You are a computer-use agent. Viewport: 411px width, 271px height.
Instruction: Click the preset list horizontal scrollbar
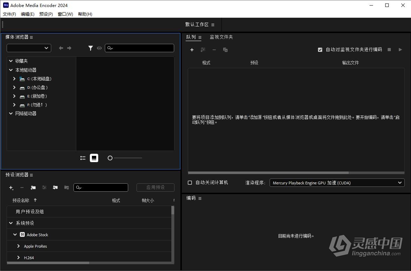[48, 263]
